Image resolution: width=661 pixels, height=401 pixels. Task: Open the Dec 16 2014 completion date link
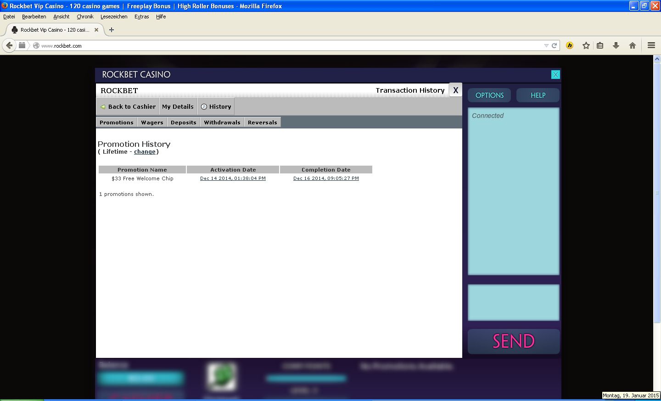(x=326, y=178)
